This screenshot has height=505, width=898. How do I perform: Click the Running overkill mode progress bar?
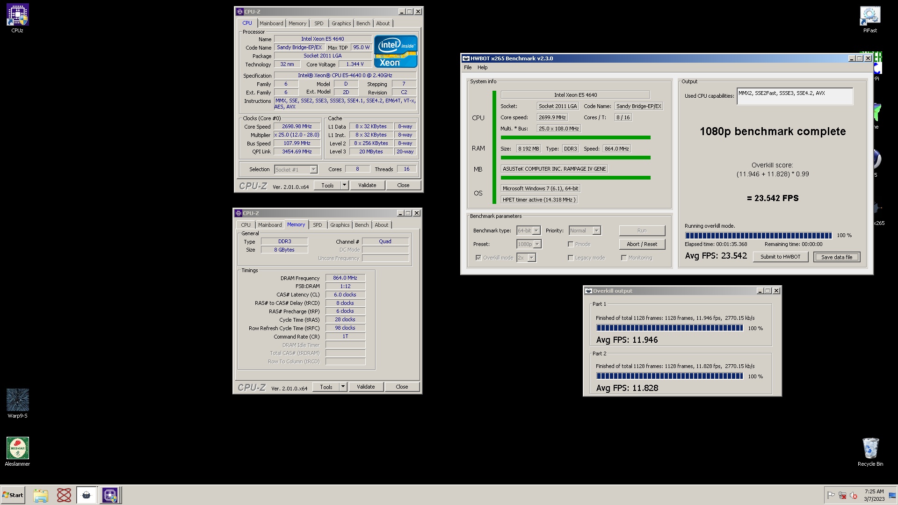tap(758, 235)
